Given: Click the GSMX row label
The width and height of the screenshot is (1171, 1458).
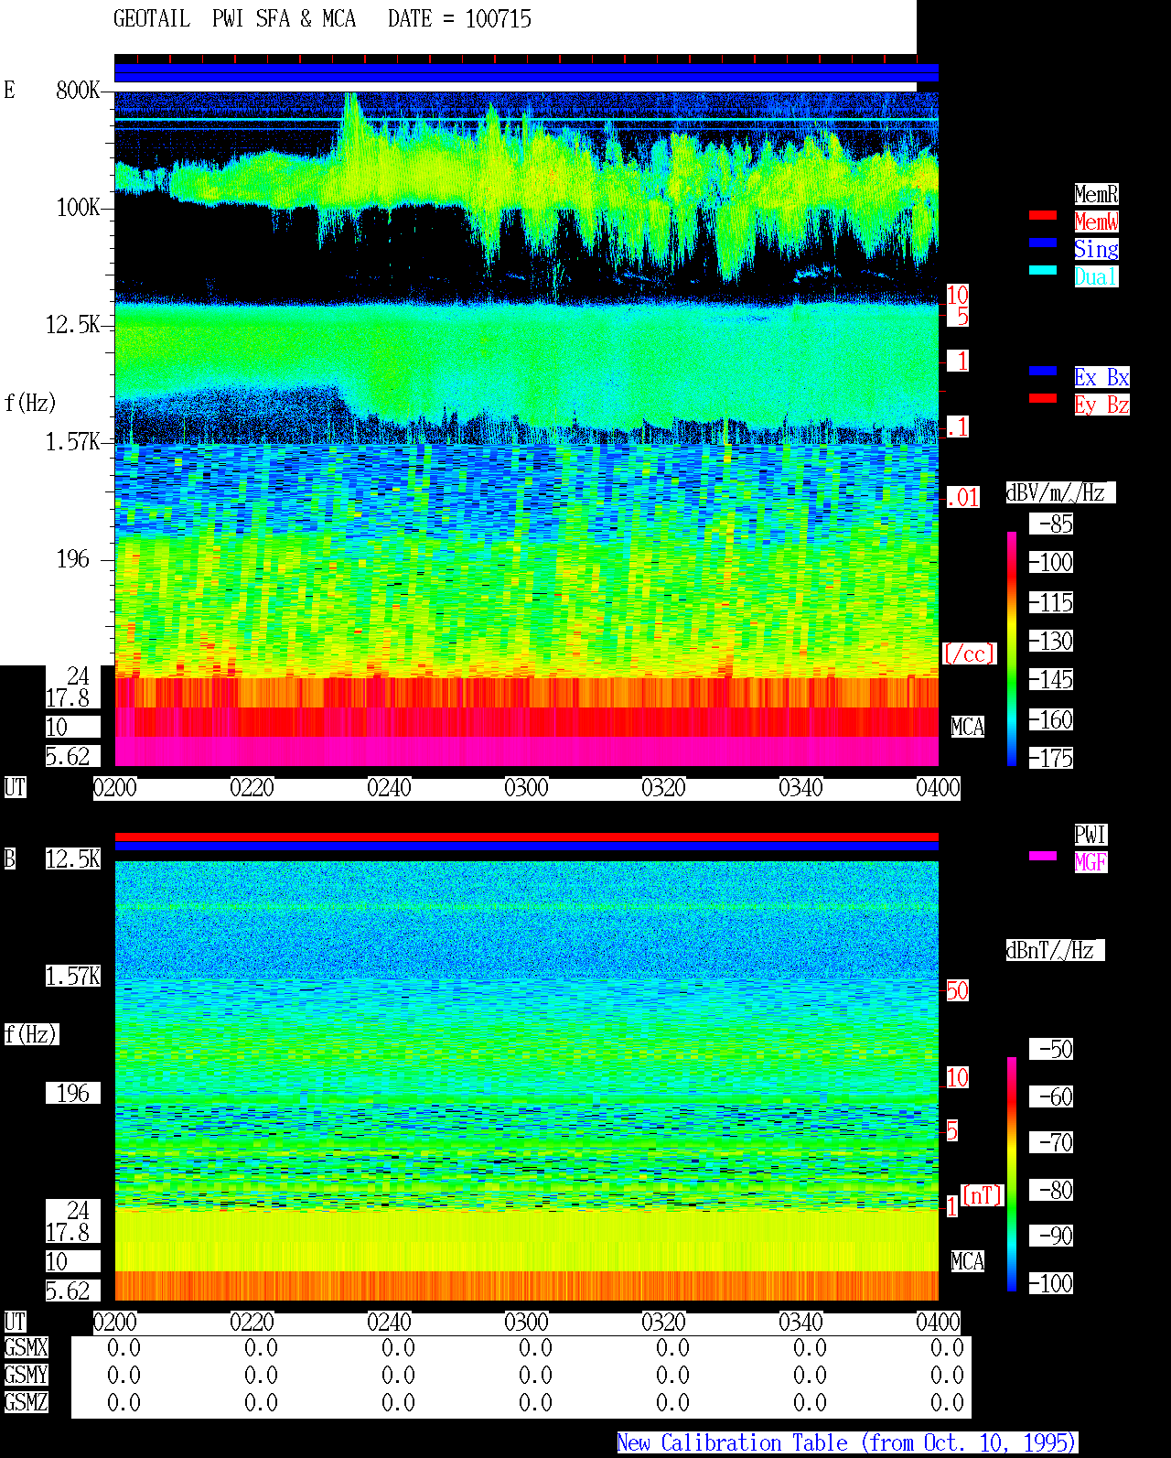Looking at the screenshot, I should tap(26, 1348).
